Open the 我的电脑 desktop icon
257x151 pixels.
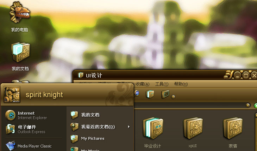[19, 16]
